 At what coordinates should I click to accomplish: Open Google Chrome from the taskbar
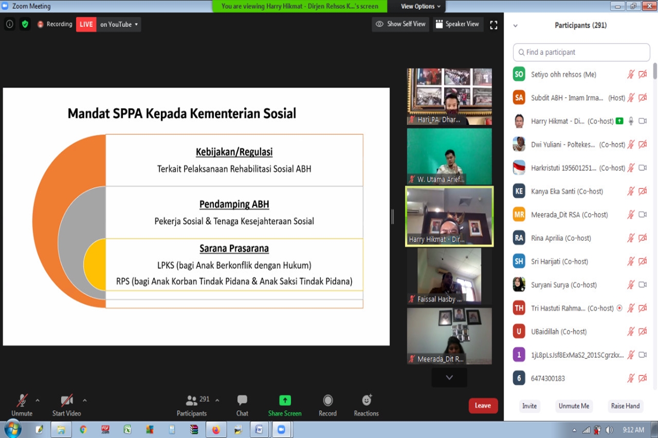(83, 430)
